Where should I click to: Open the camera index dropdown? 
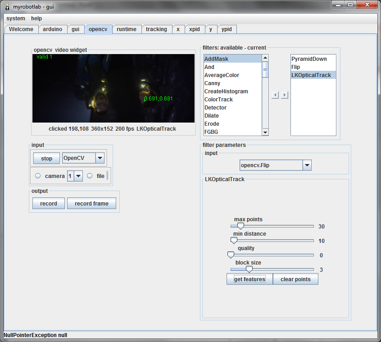tap(78, 176)
